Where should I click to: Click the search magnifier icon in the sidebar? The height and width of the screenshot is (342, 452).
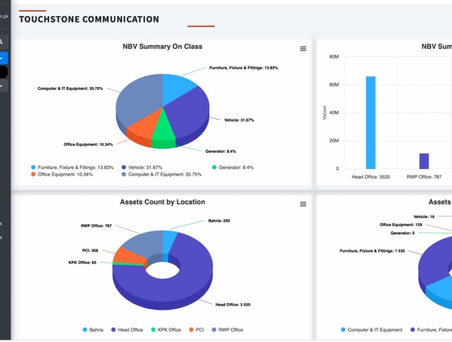[2, 42]
